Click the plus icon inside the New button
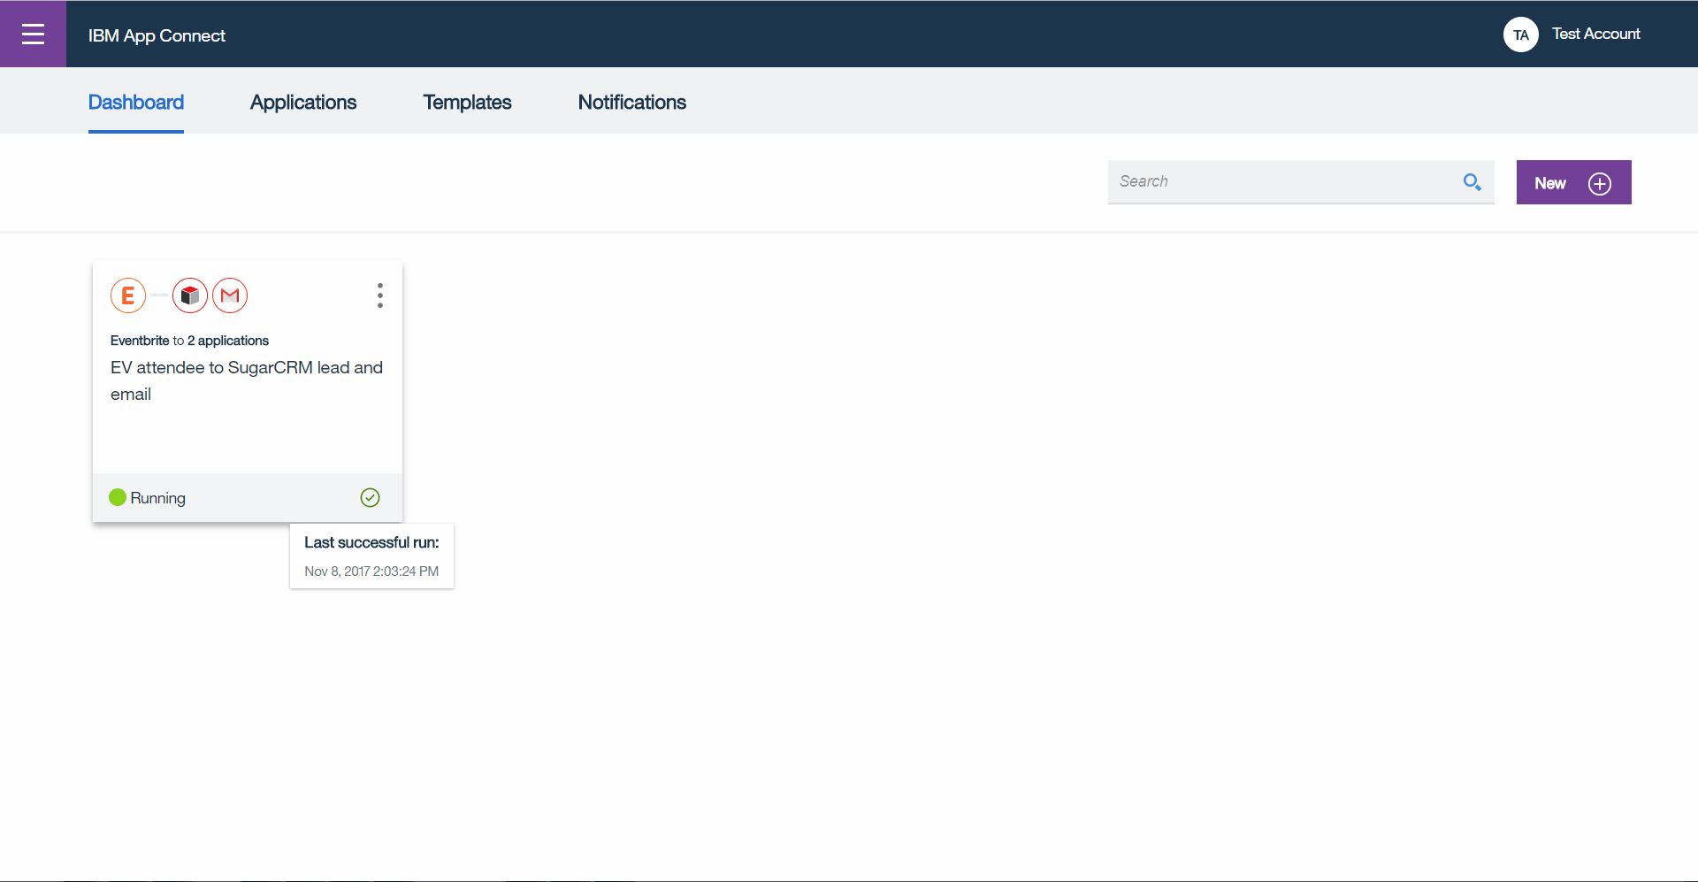 pyautogui.click(x=1600, y=184)
